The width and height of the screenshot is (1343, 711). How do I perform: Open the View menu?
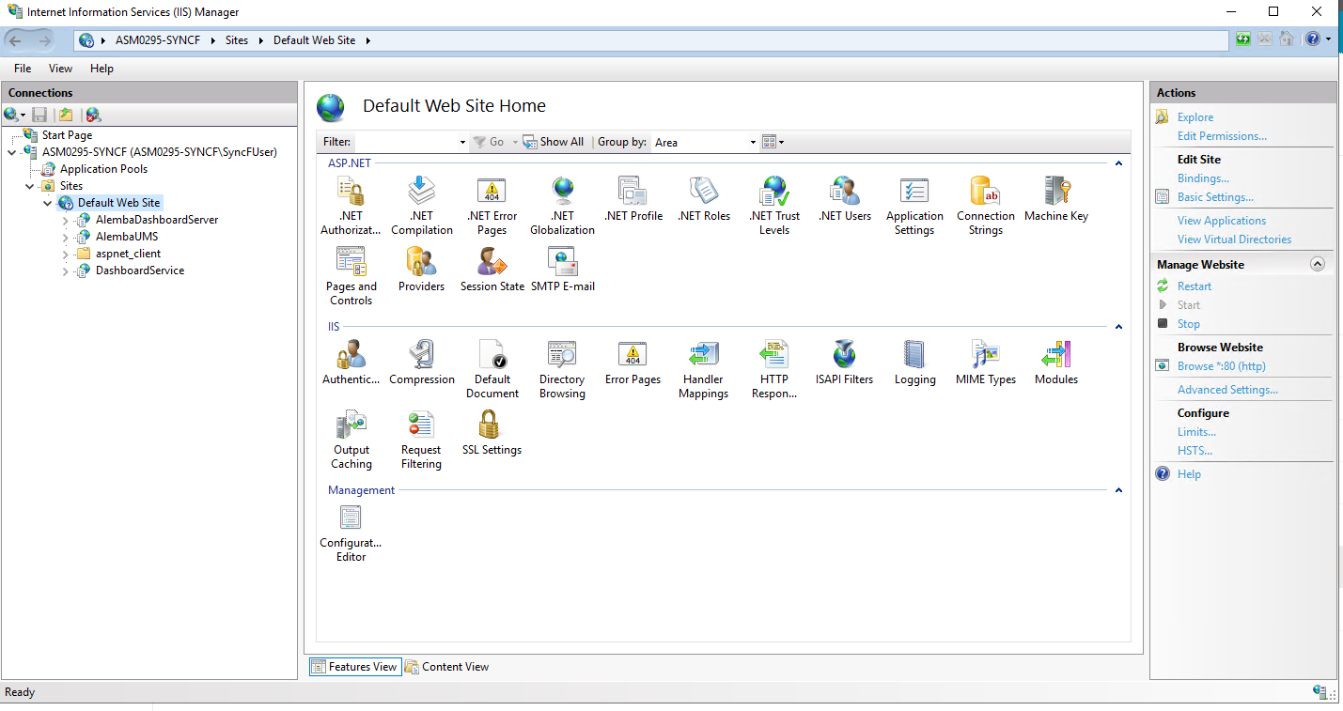60,69
